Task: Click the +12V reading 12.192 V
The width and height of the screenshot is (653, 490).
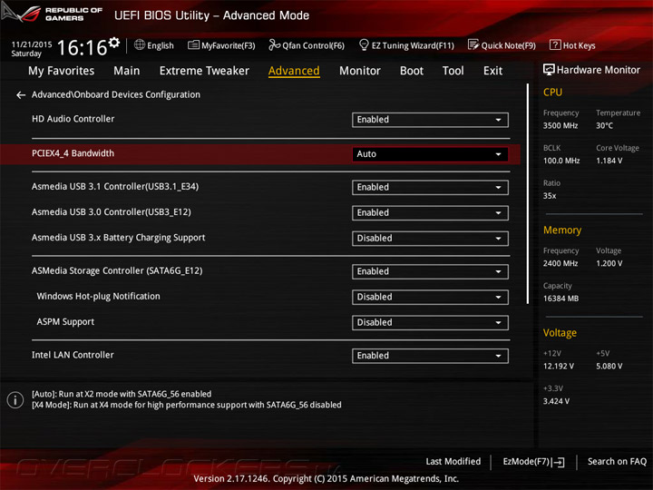Action: (x=558, y=367)
